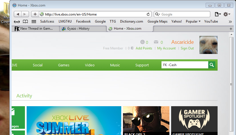
Task: Open the Social menu
Action: pos(38,65)
